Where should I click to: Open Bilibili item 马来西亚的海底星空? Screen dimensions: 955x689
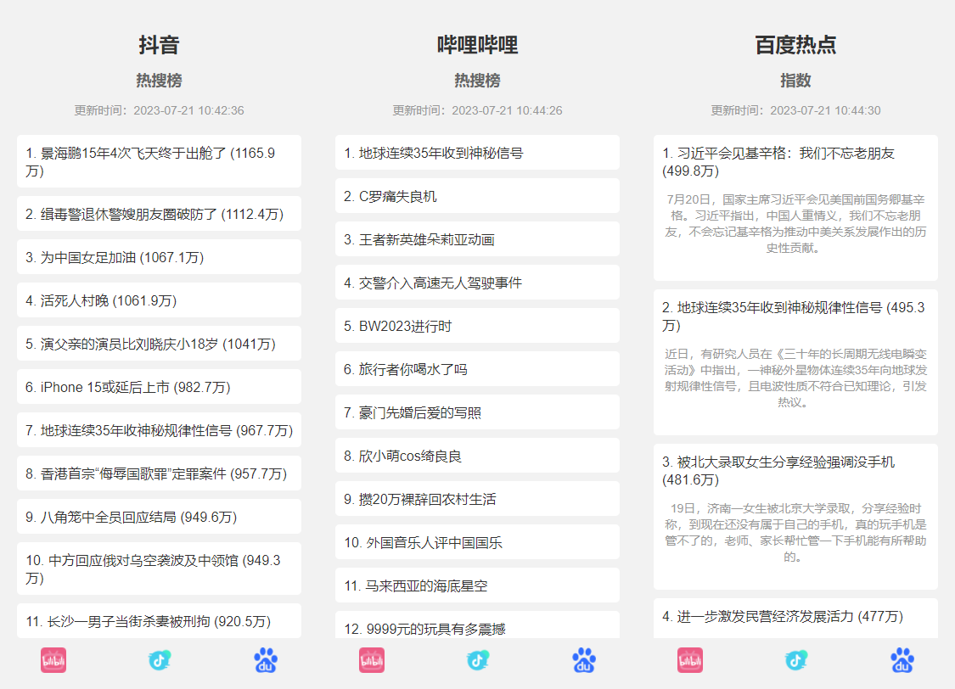(x=477, y=585)
